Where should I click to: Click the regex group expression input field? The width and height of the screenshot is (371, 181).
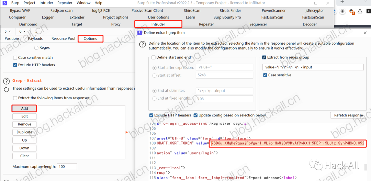coord(313,67)
